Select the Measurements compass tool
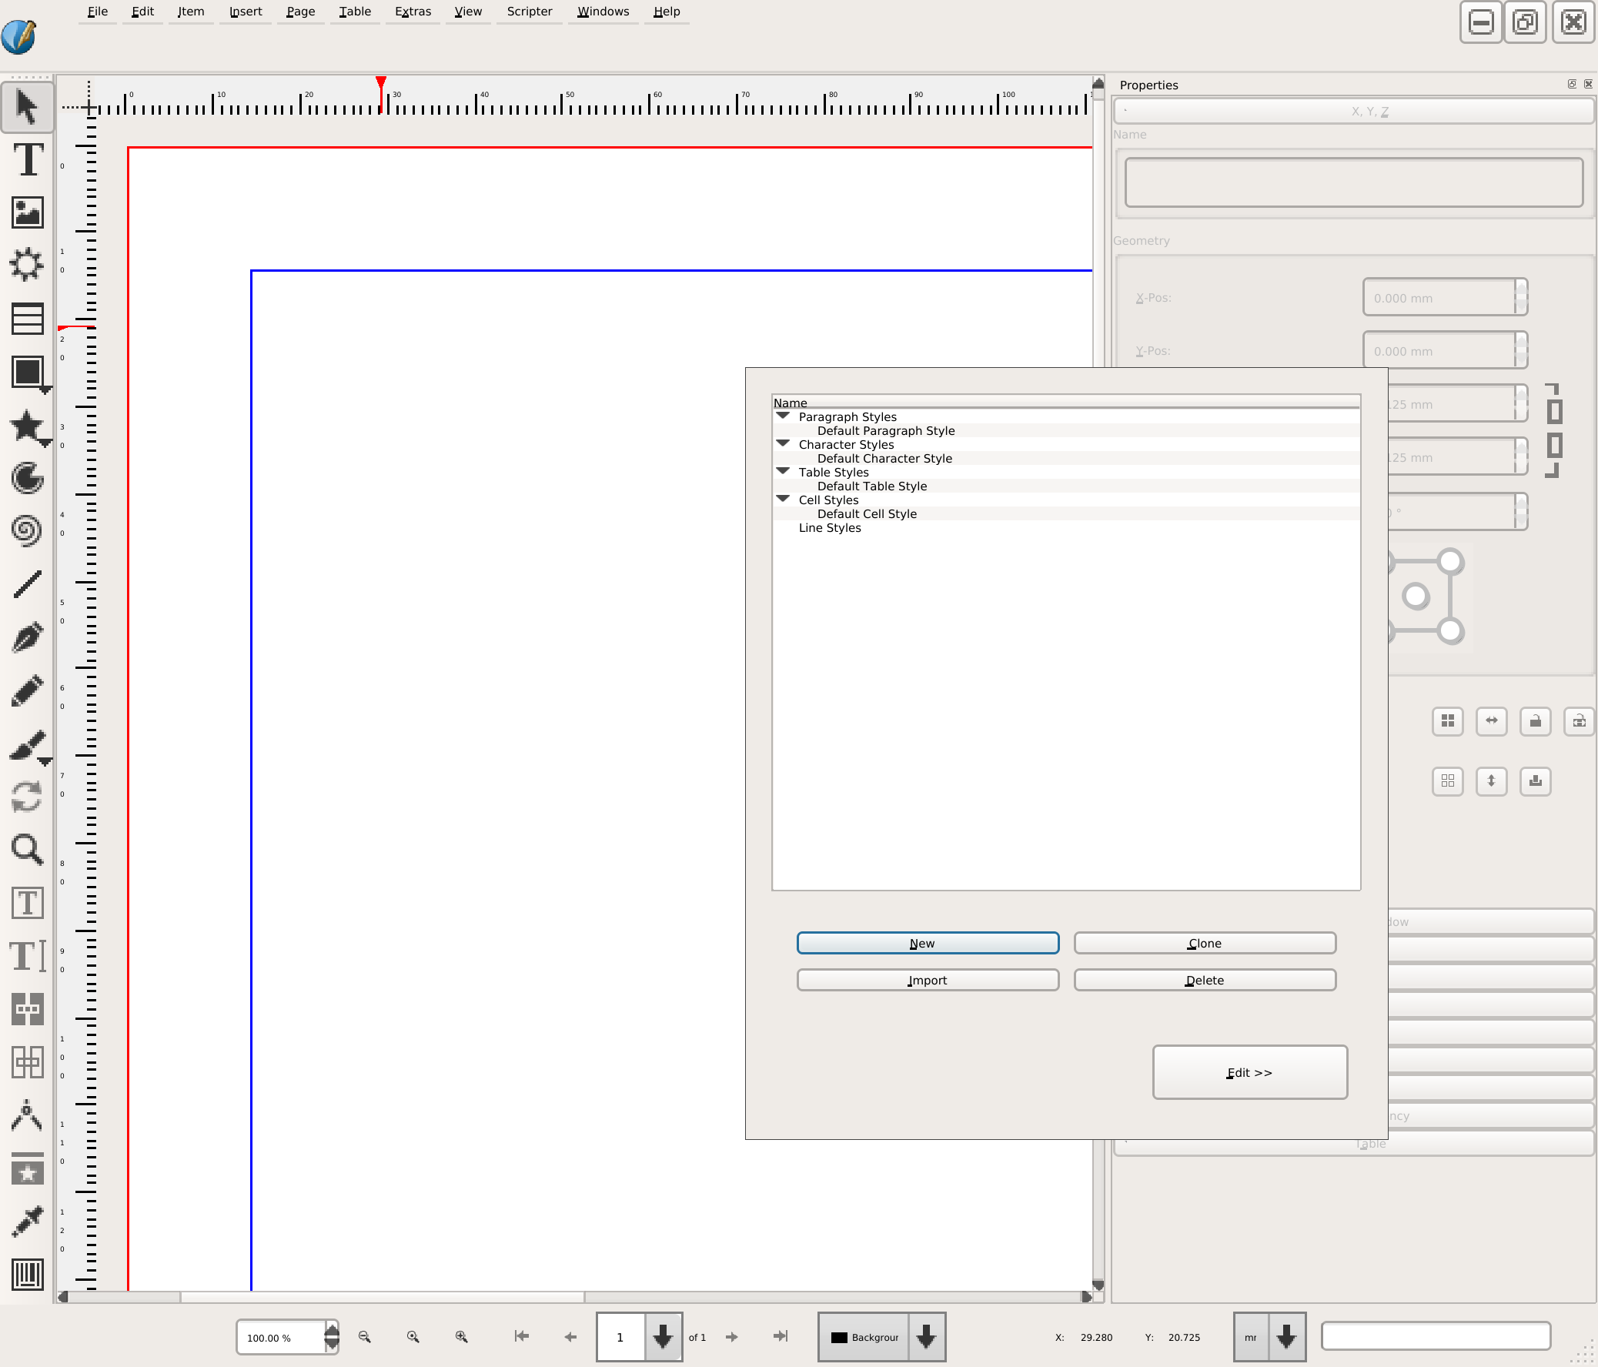 [28, 1115]
